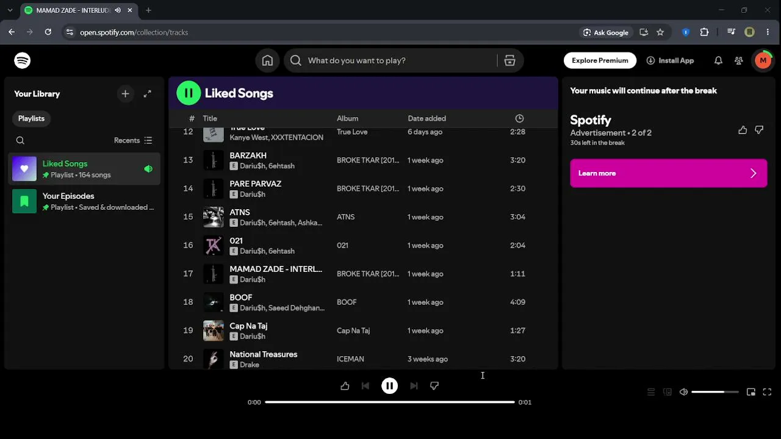Click the Title column header

210,118
